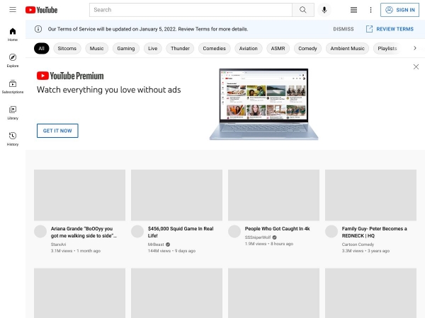Click '3.1M views • 1 month ago' text
Viewport: 425px width, 318px height.
tap(76, 251)
